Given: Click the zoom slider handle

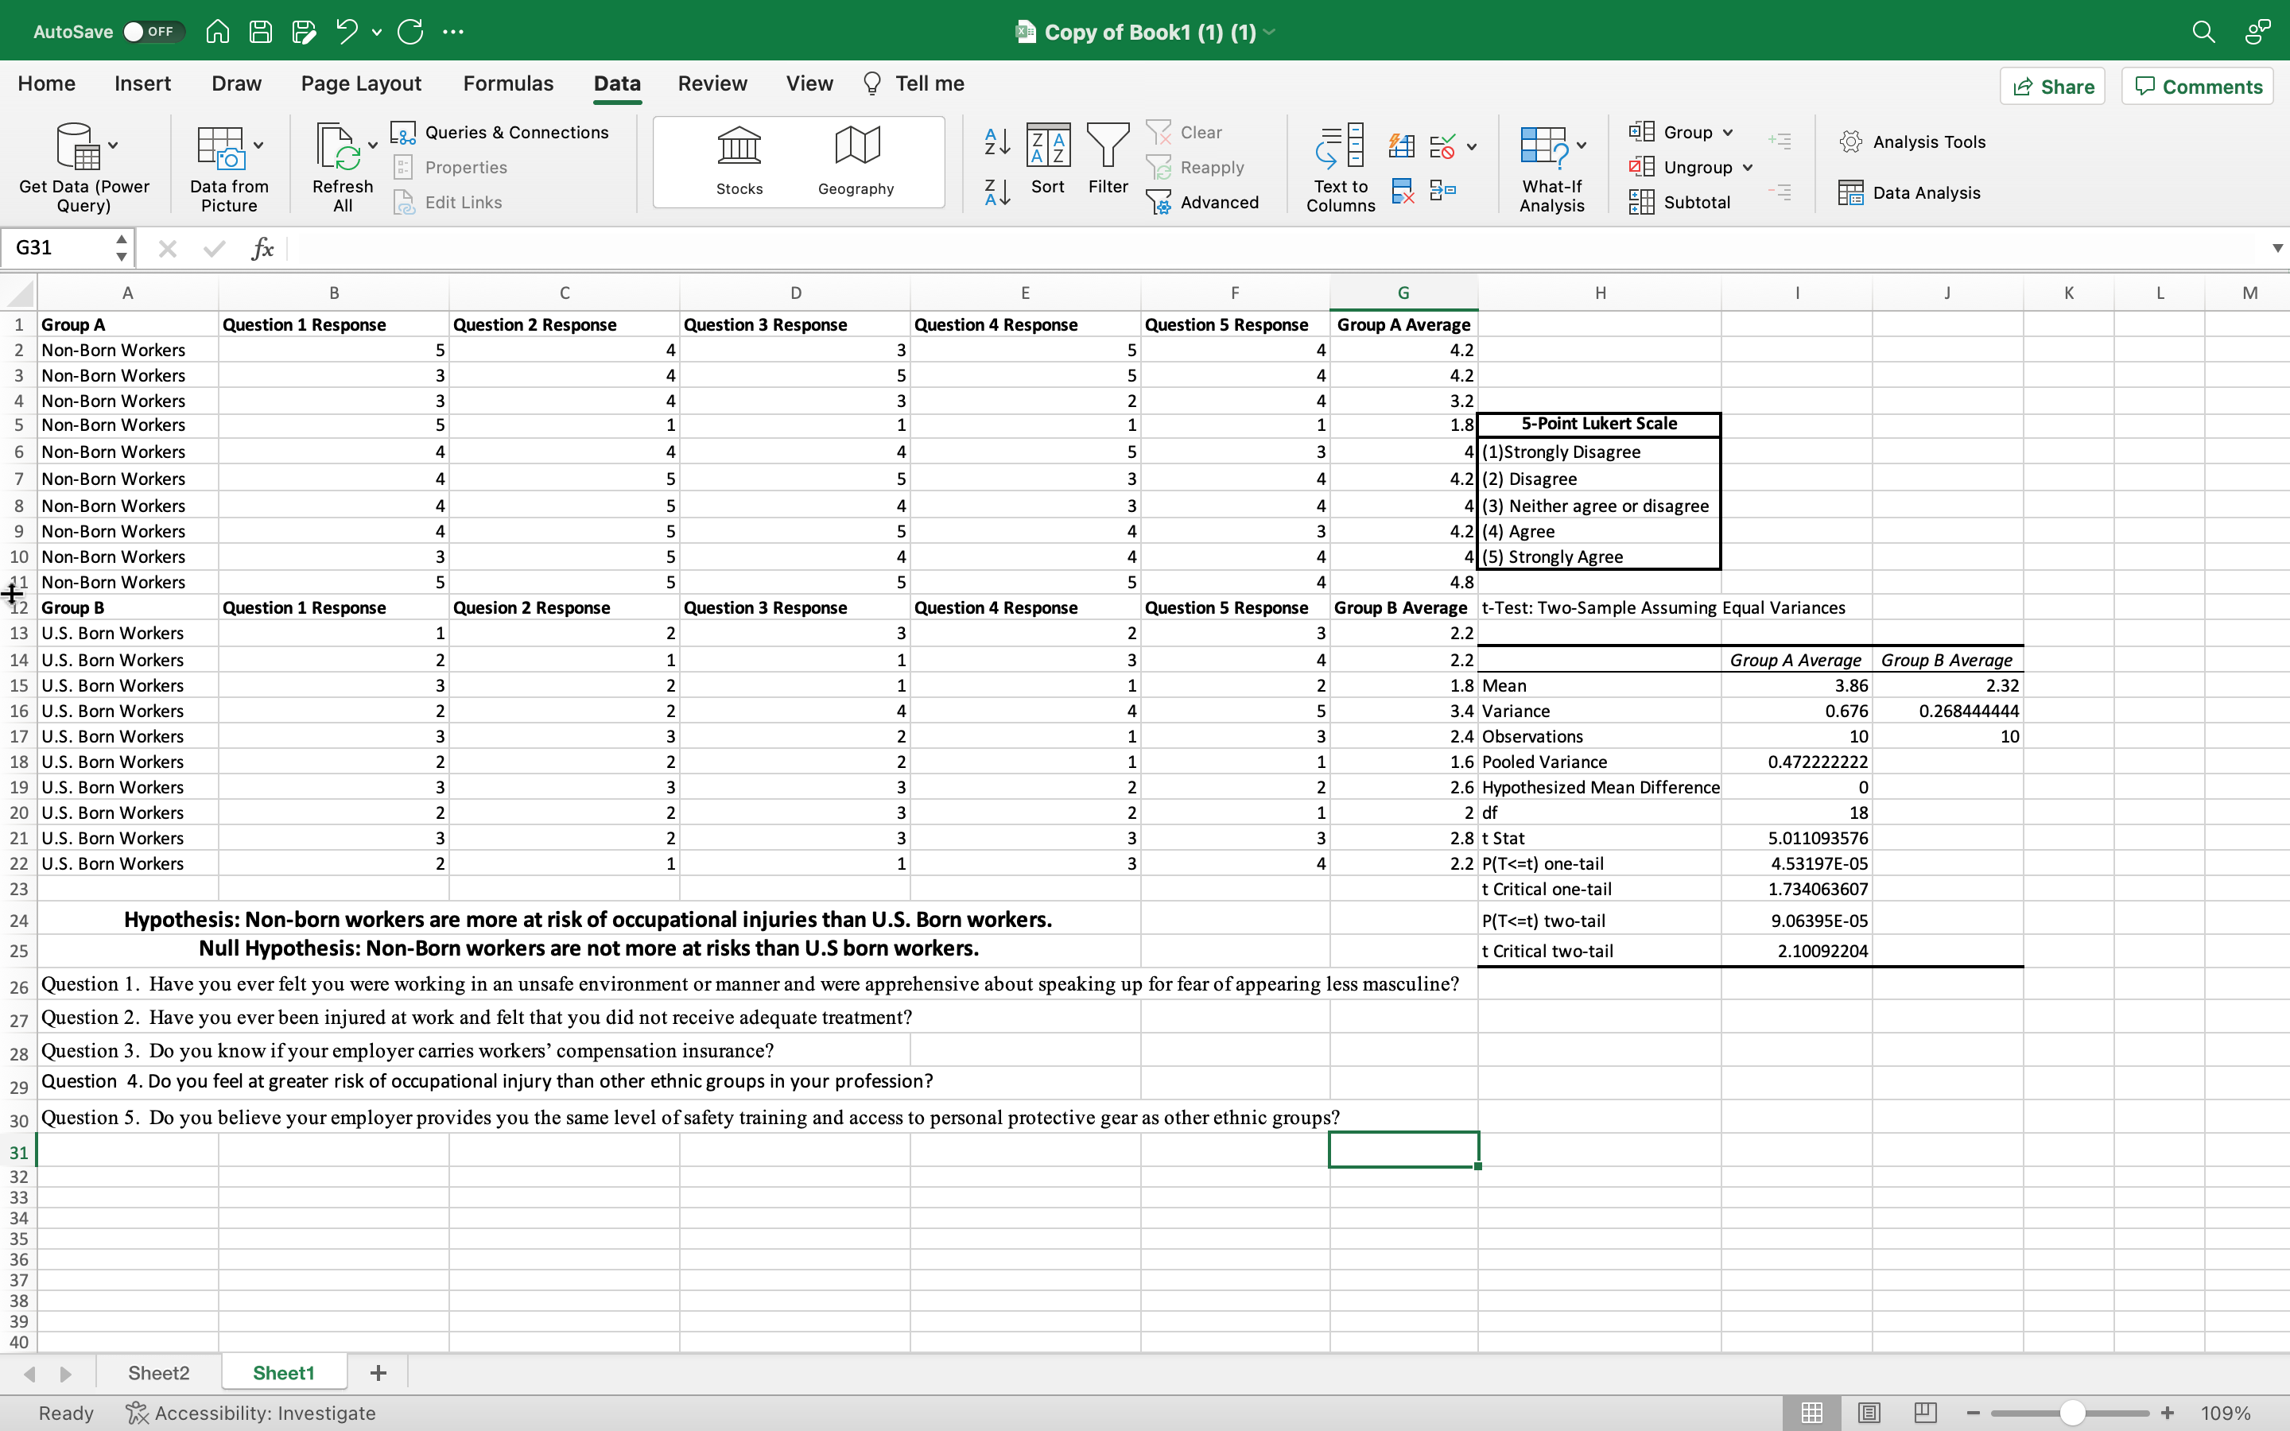Looking at the screenshot, I should [2072, 1412].
